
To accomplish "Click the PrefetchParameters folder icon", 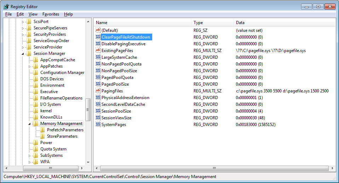I will [x=42, y=130].
